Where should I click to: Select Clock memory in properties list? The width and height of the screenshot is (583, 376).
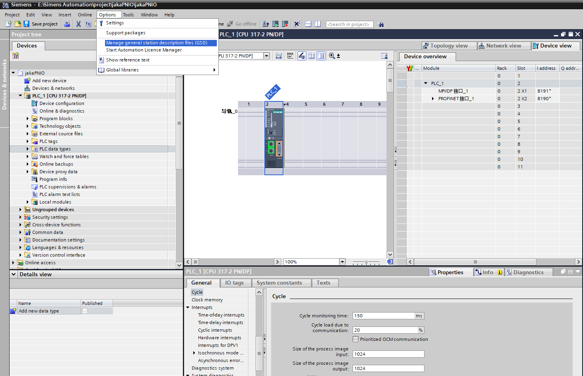click(207, 300)
